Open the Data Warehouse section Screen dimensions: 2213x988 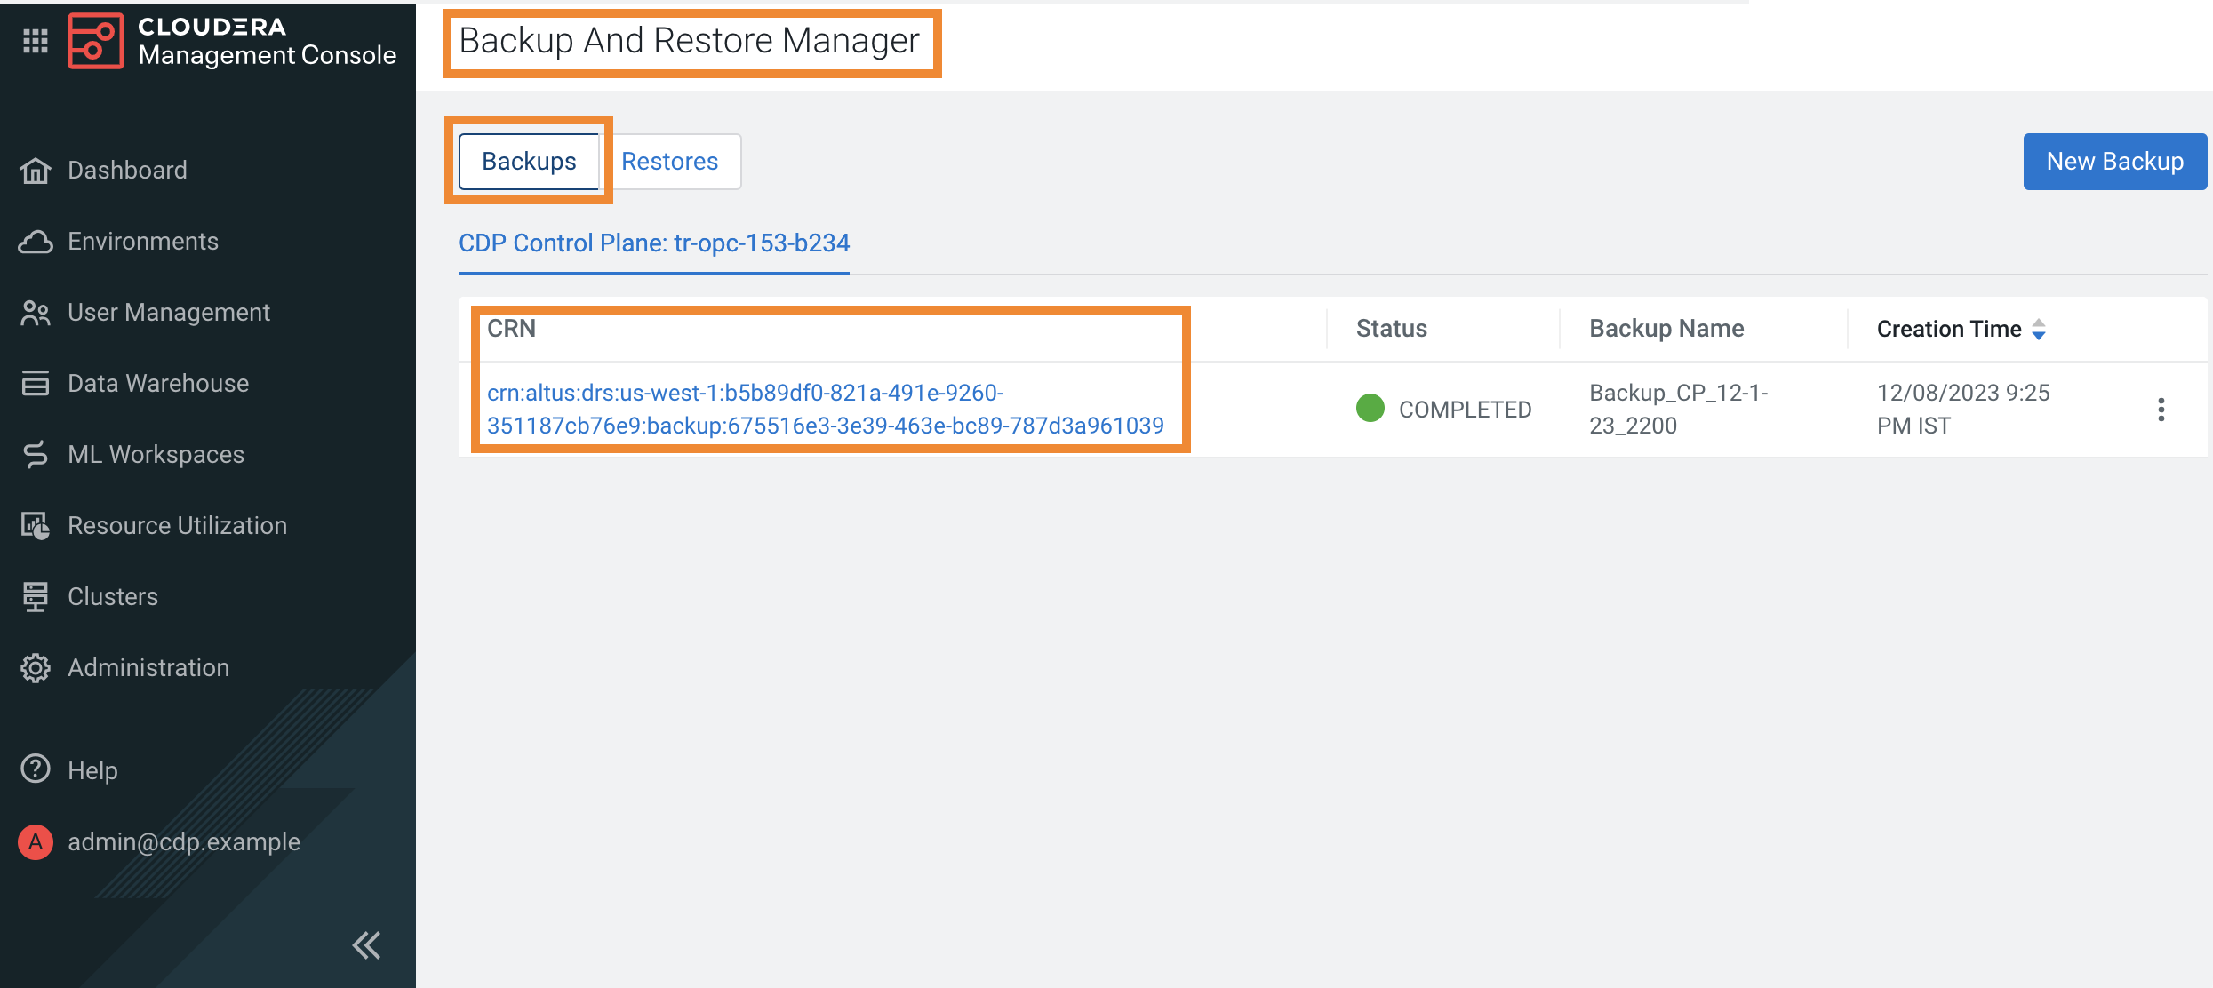click(157, 383)
